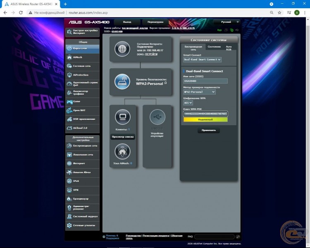This screenshot has height=248, width=310.
Task: Open LAN (Локальная сеть) settings
Action: point(82,155)
